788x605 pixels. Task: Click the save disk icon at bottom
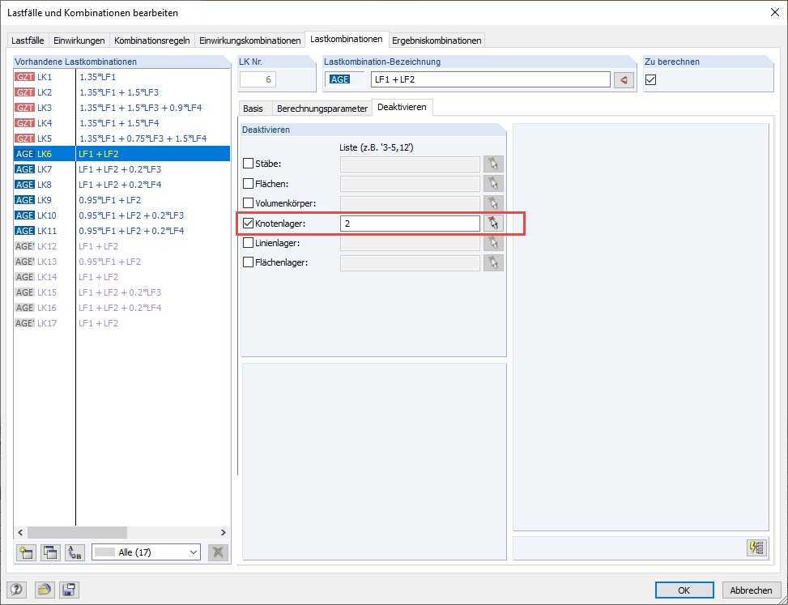69,590
